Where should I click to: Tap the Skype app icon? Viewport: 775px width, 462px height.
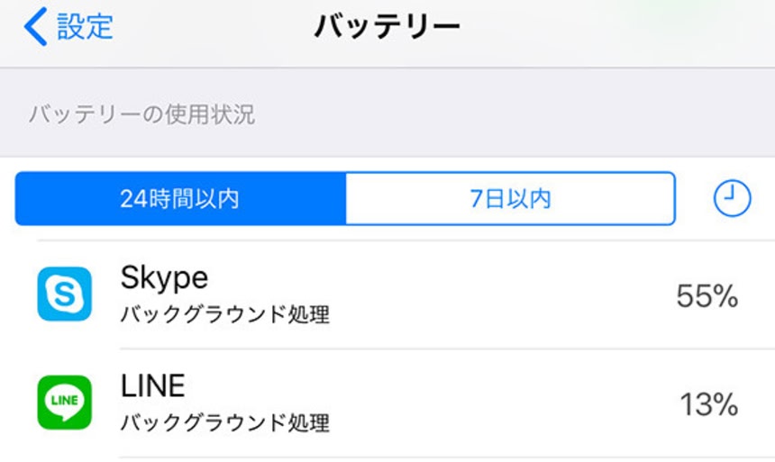click(64, 294)
